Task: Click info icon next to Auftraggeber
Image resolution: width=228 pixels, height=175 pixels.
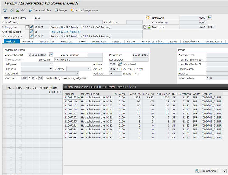Action: (x=27, y=27)
